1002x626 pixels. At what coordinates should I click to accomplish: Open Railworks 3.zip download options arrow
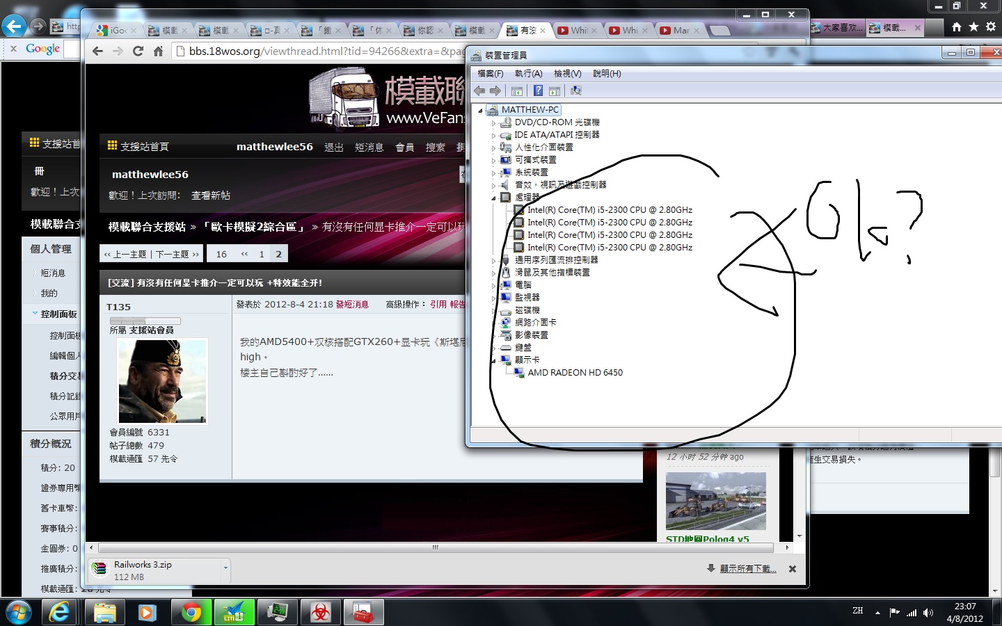225,568
